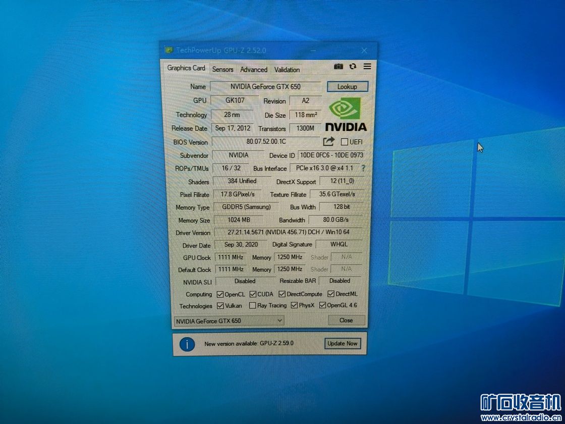Click Memory Type GDDR5 (Samsung)
Image resolution: width=565 pixels, height=424 pixels.
pyautogui.click(x=246, y=207)
